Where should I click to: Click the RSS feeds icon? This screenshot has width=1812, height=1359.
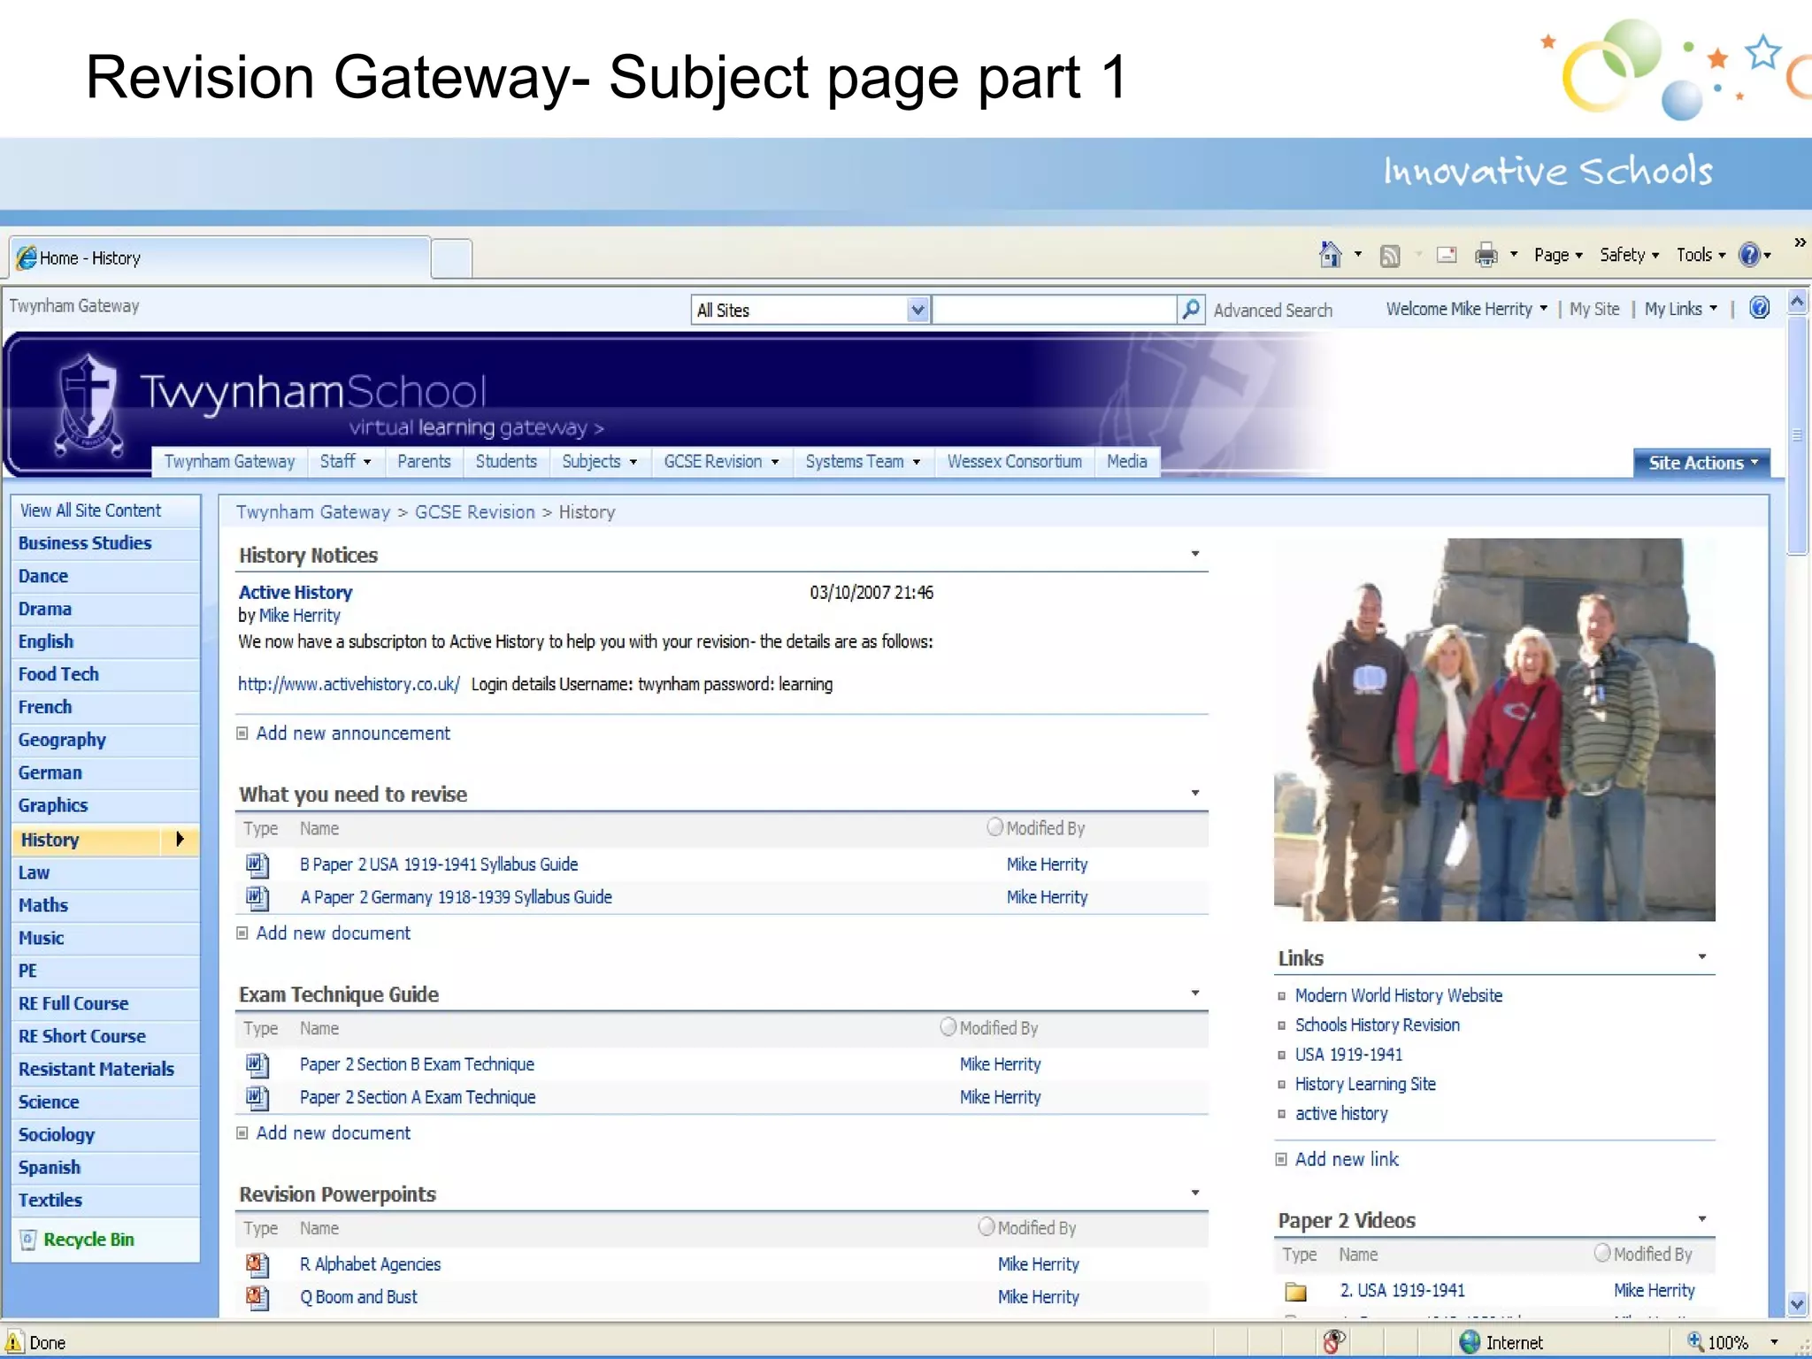(1390, 256)
